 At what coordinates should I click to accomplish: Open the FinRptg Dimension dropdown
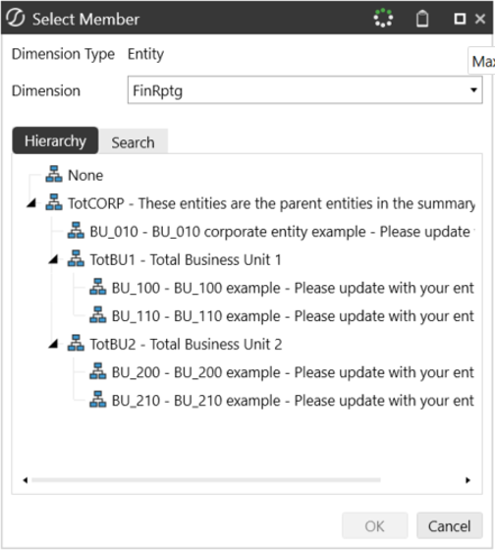click(304, 90)
